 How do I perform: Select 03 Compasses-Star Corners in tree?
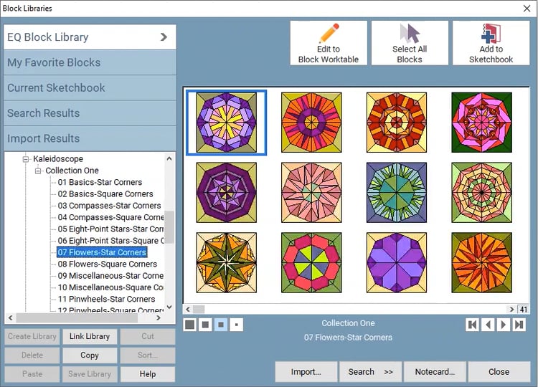(109, 206)
